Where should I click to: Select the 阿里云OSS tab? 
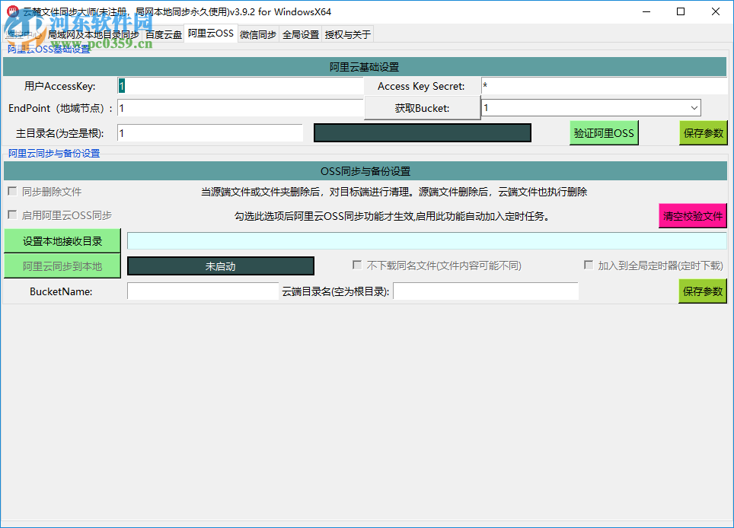[x=211, y=33]
